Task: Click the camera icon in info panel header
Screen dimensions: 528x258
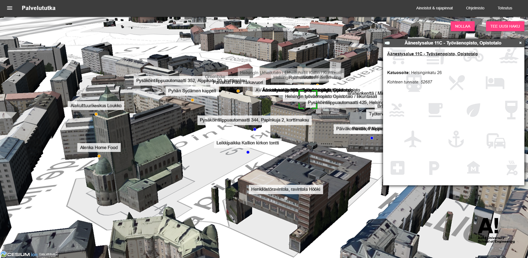Action: click(x=387, y=43)
